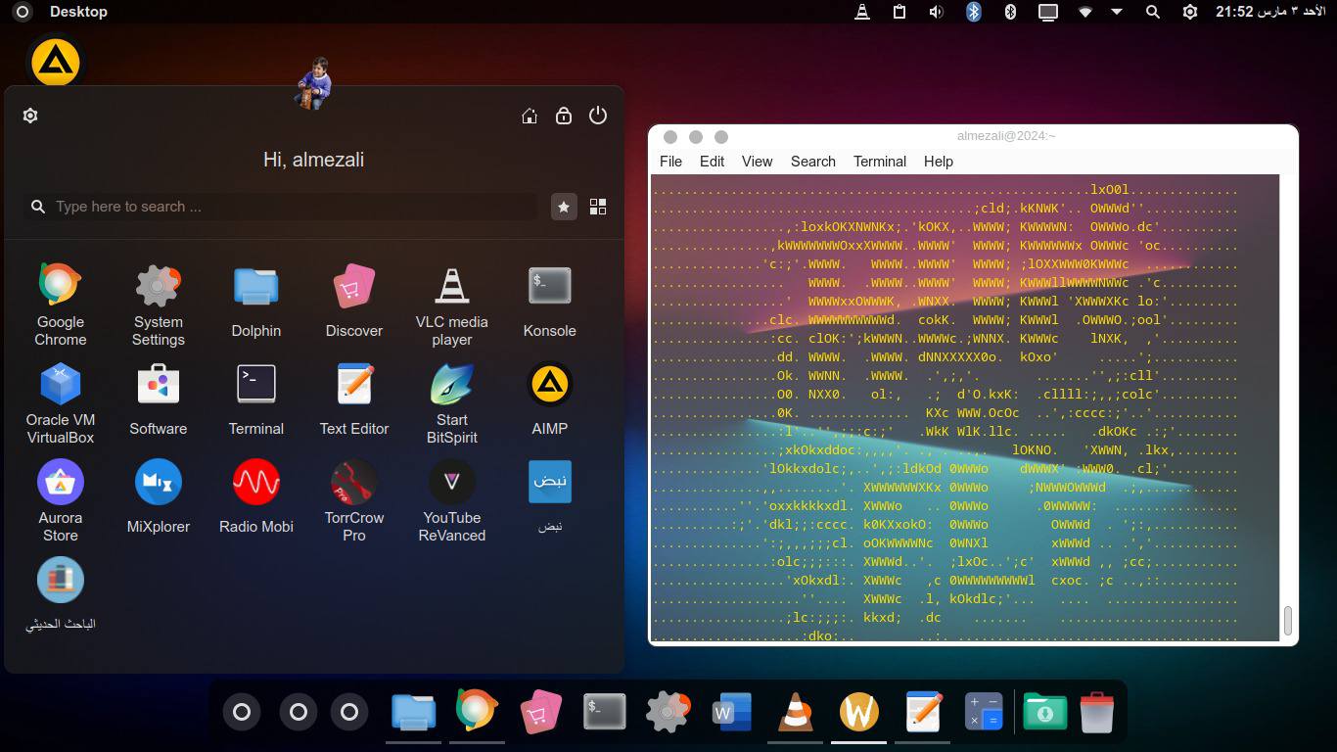This screenshot has width=1337, height=752.
Task: Click the terminal window vertical scrollbar
Action: [1288, 621]
